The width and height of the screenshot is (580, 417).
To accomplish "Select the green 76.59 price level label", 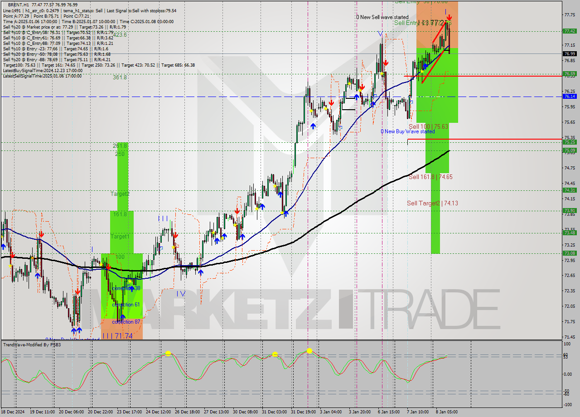I will click(570, 73).
